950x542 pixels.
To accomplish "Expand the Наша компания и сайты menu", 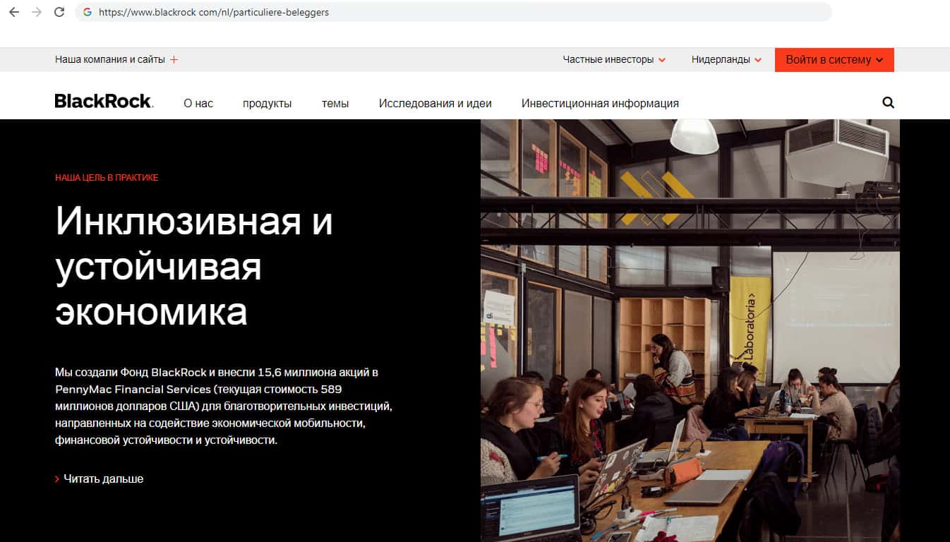I will pos(116,60).
